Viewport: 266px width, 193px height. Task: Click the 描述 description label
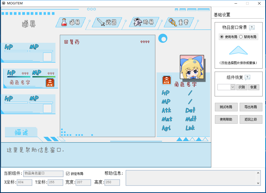click(x=21, y=132)
